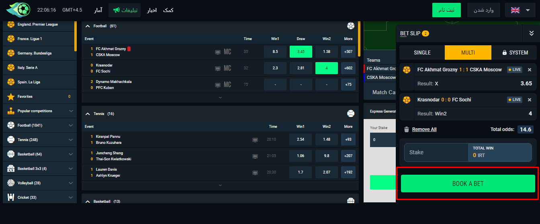Switch to the SINGLE bet tab

(x=422, y=52)
